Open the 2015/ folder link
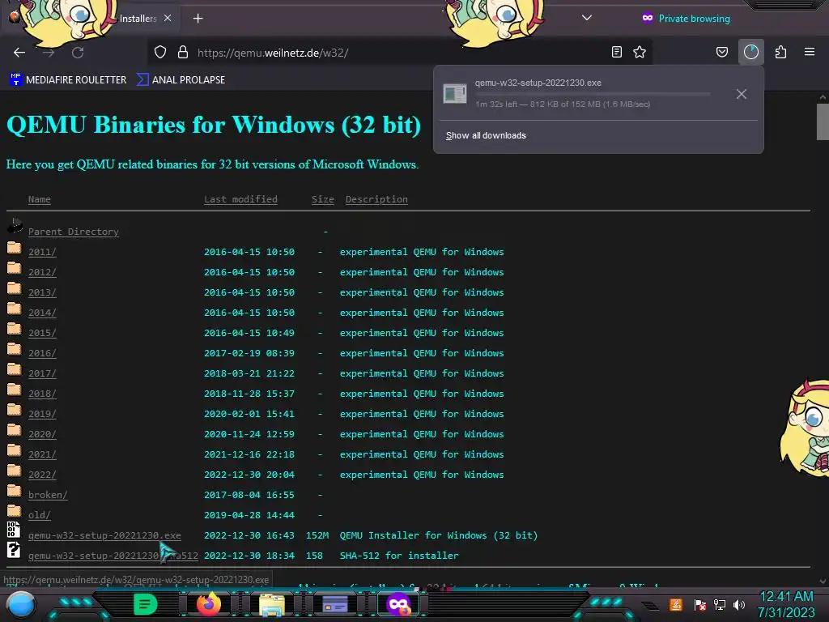The height and width of the screenshot is (622, 829). [x=42, y=333]
